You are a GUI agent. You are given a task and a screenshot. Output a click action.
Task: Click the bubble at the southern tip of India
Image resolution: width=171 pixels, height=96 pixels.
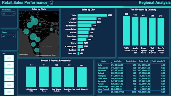point(37,50)
